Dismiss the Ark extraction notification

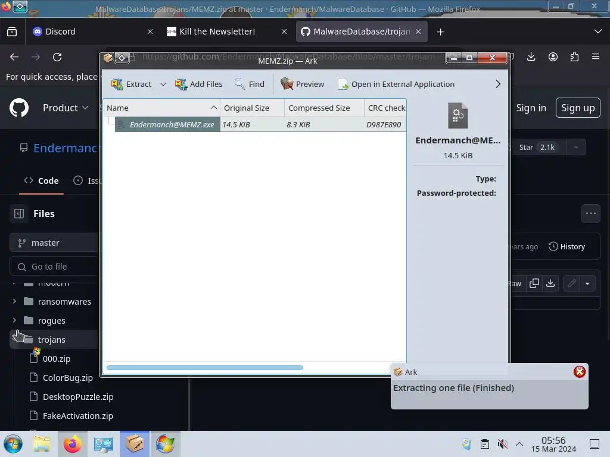(x=579, y=372)
